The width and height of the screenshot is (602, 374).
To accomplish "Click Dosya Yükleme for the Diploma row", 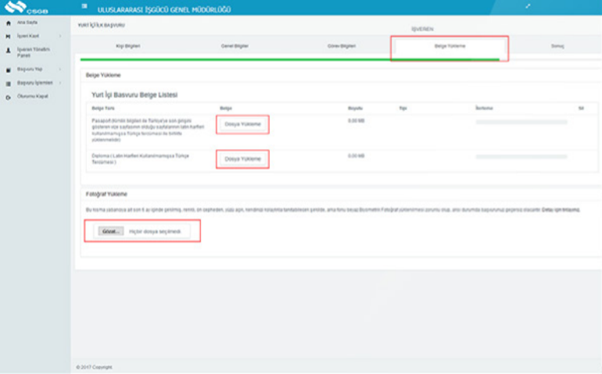I will (242, 159).
